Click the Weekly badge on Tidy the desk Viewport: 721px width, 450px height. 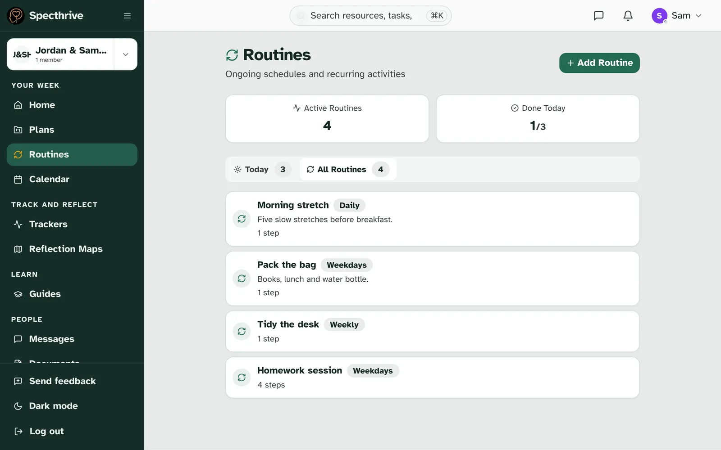click(344, 324)
